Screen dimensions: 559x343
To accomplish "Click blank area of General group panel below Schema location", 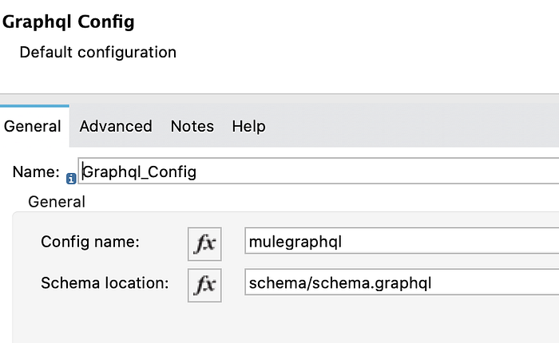I will click(285, 322).
